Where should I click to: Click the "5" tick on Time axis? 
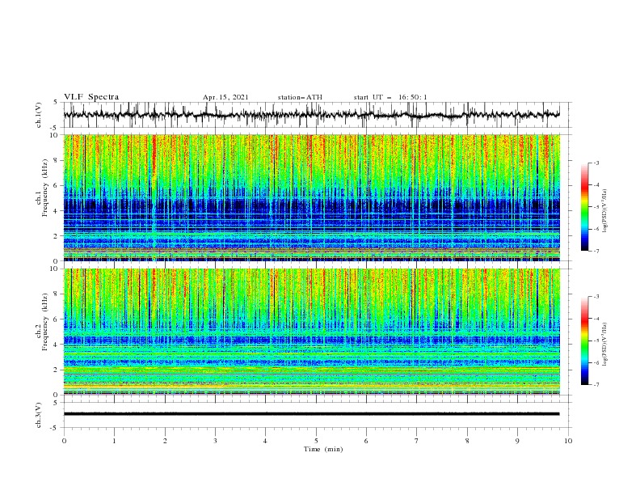tap(316, 441)
